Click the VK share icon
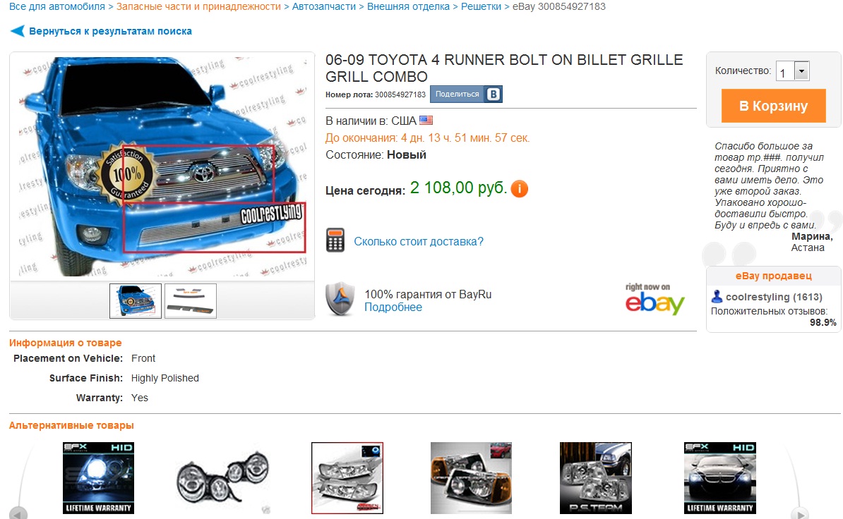 493,94
